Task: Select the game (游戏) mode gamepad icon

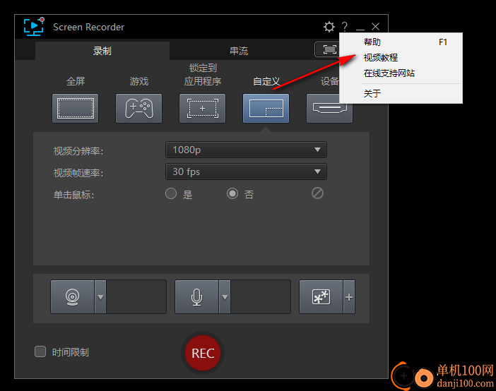Action: pyautogui.click(x=139, y=109)
